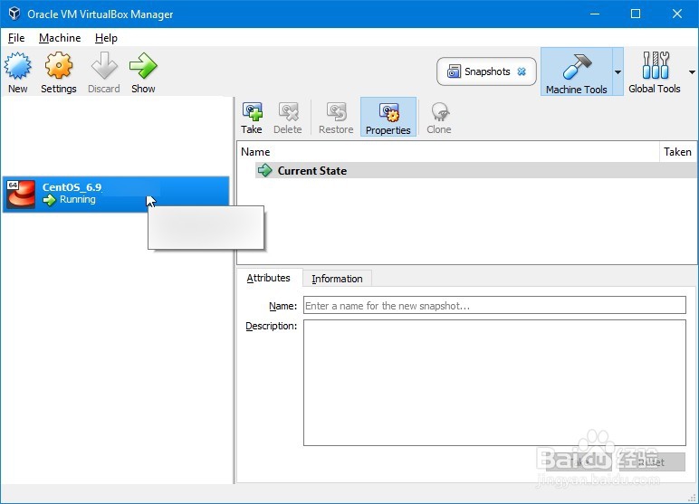This screenshot has height=504, width=699.
Task: Click the CentOS red hat OS icon
Action: (x=21, y=194)
